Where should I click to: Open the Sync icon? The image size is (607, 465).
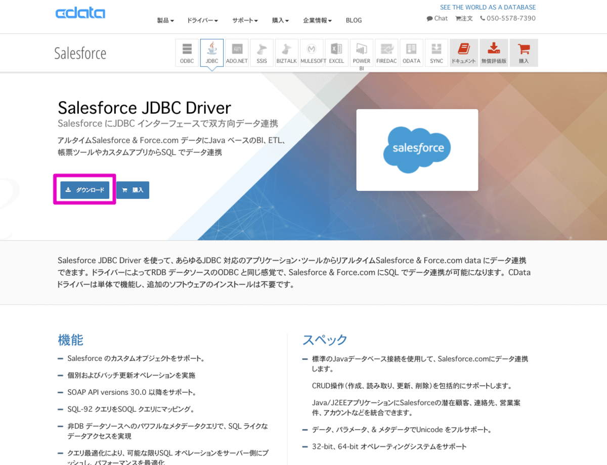[437, 53]
